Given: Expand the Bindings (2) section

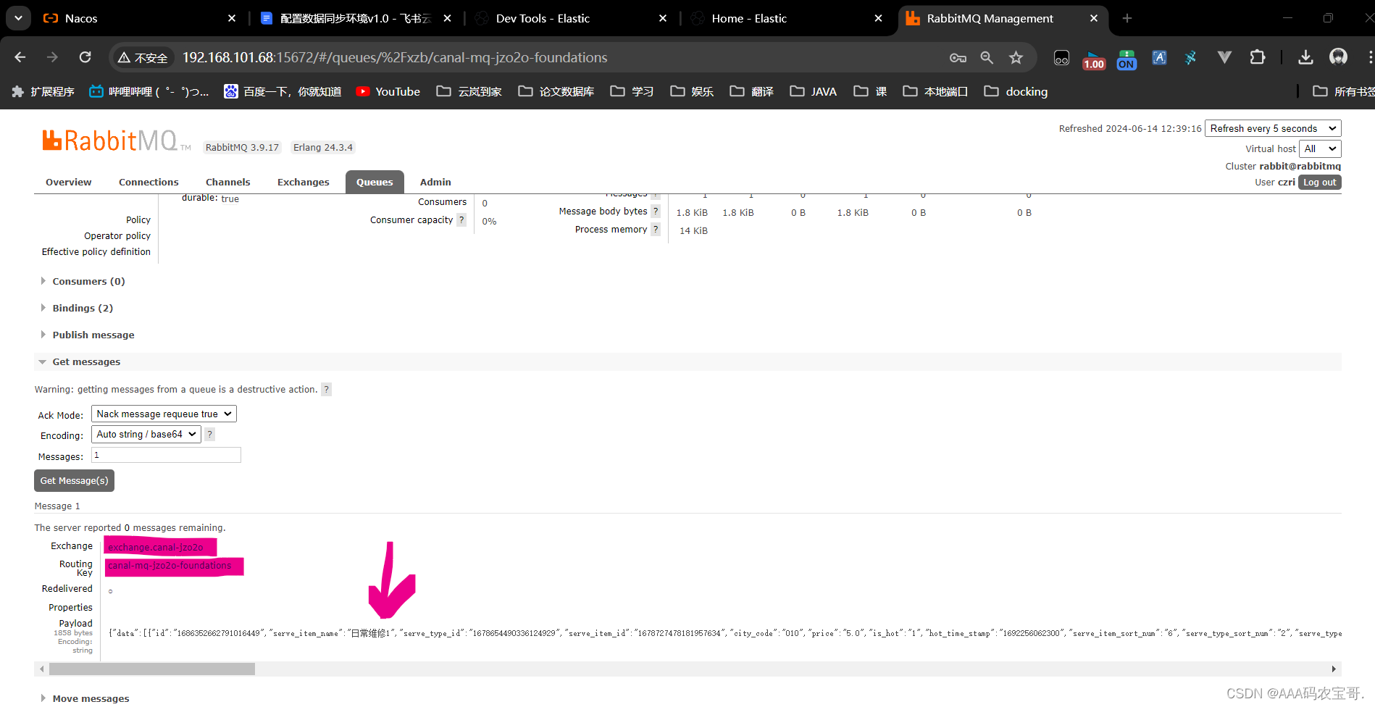Looking at the screenshot, I should pyautogui.click(x=83, y=308).
